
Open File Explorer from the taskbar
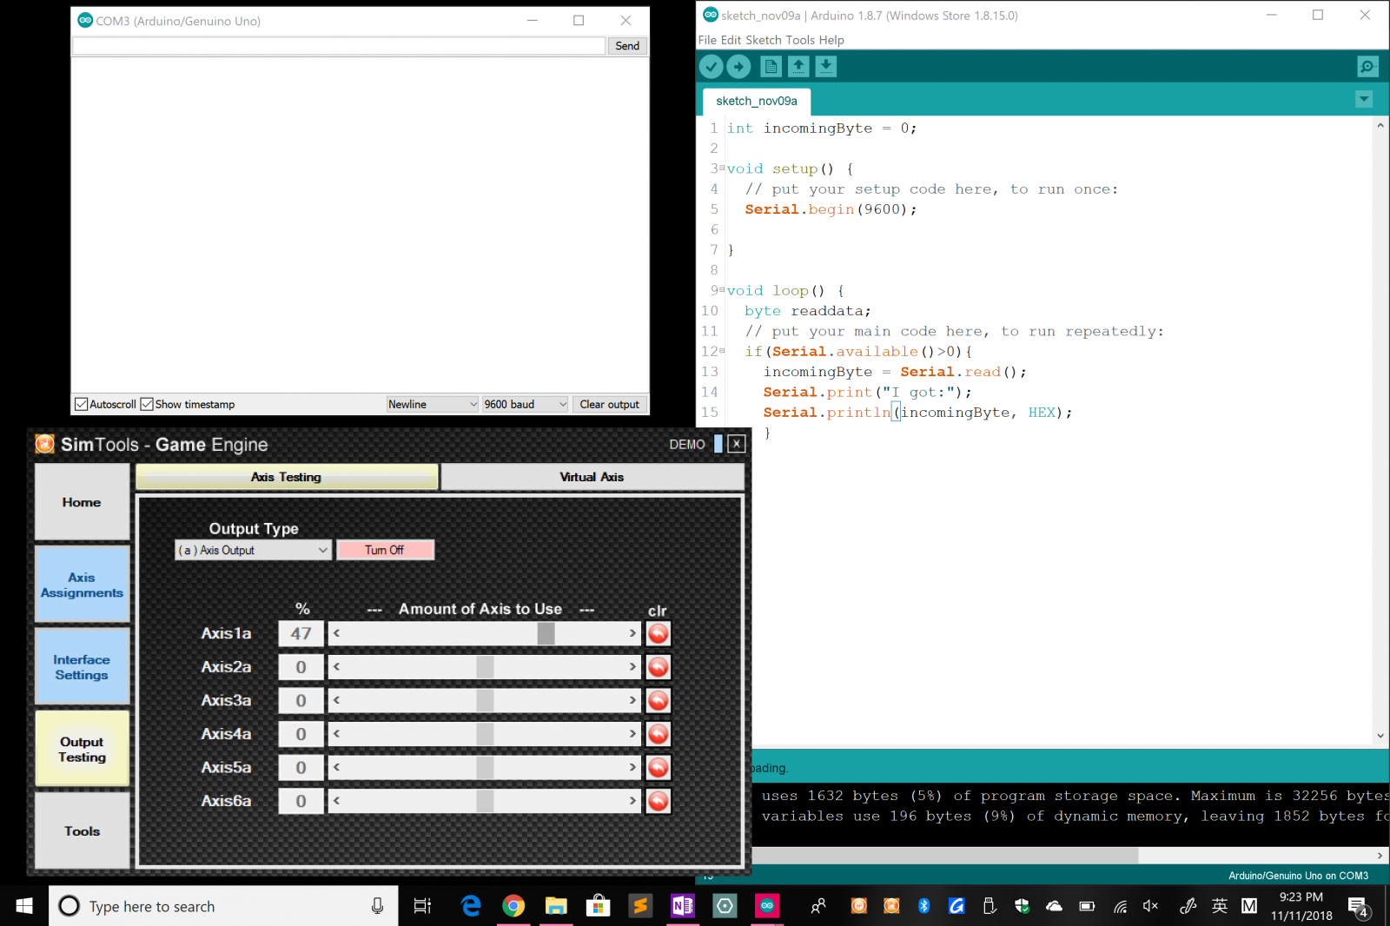coord(556,906)
